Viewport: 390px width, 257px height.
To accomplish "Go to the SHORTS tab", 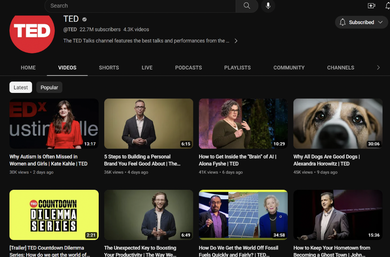I will [109, 68].
